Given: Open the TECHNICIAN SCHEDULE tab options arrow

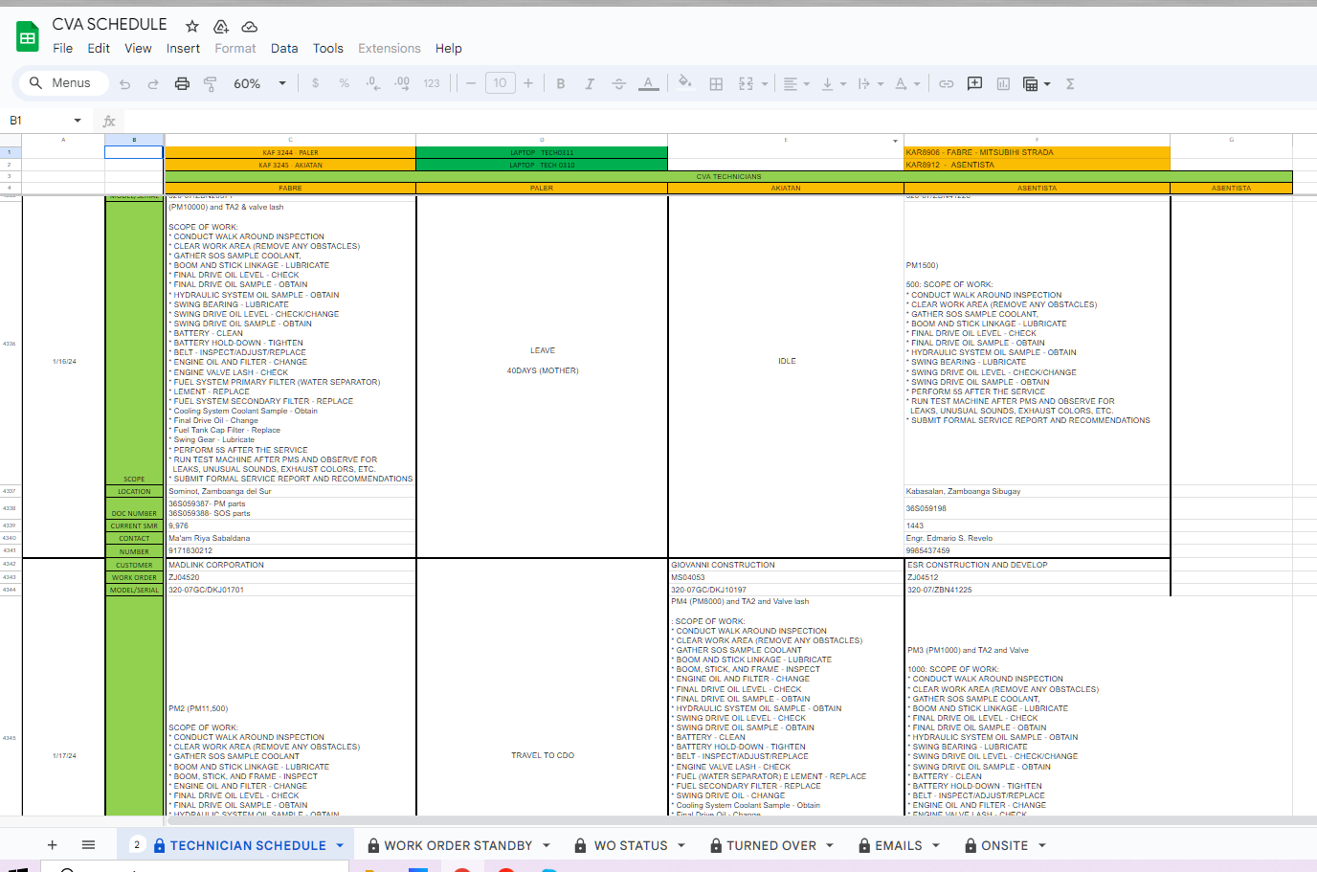Looking at the screenshot, I should coord(339,846).
